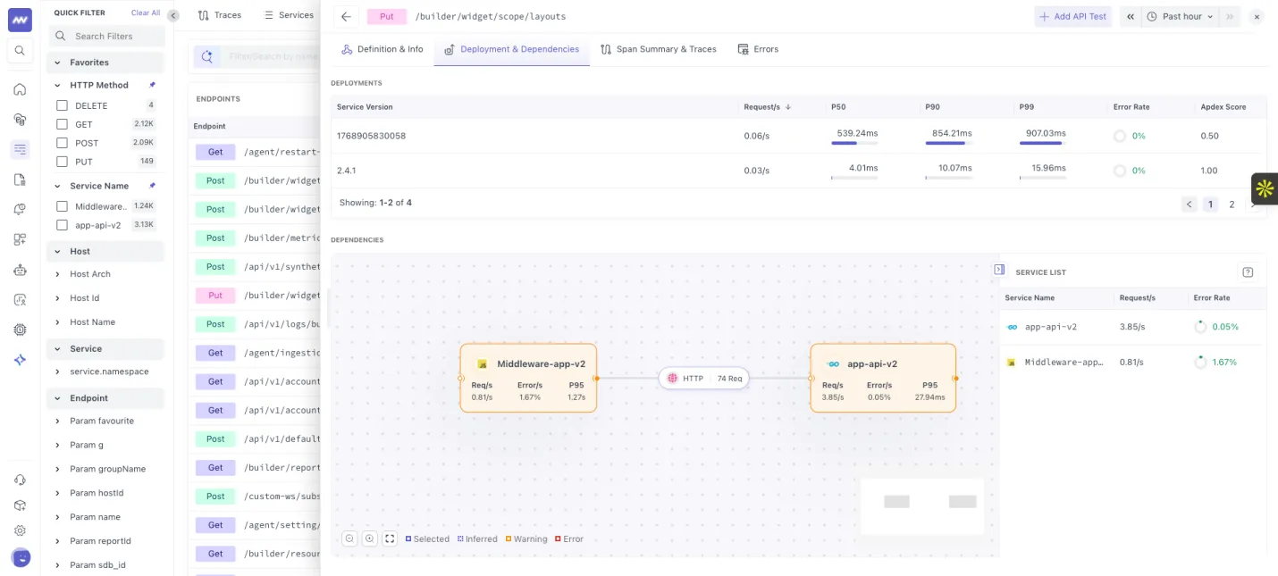This screenshot has height=576, width=1278.
Task: Click app-api-v2 error rate ring 0.05%
Action: (1200, 327)
